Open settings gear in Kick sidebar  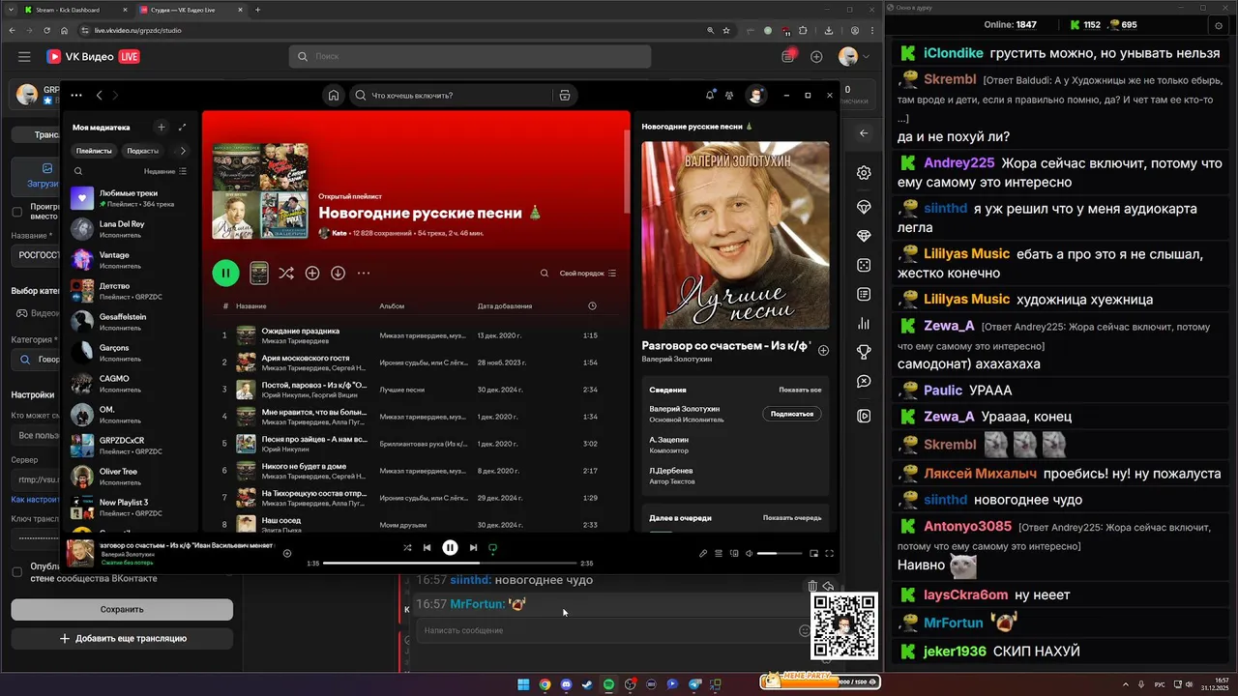pyautogui.click(x=864, y=173)
